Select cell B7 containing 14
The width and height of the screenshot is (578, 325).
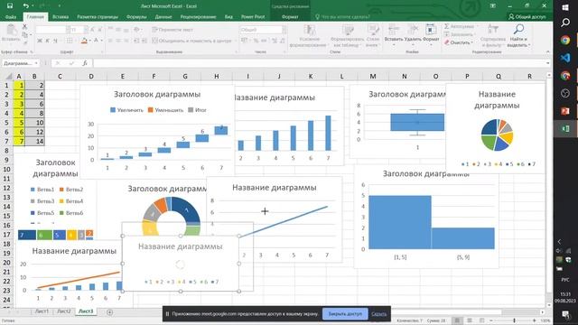tap(34, 141)
